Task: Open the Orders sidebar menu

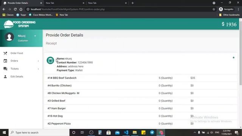Action: (14, 61)
